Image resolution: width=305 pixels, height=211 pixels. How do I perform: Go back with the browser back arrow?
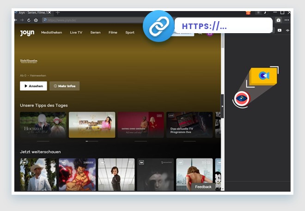click(16, 20)
